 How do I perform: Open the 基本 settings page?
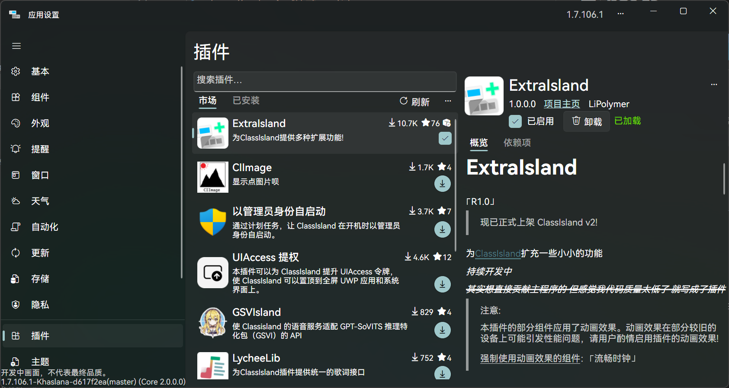(x=93, y=71)
